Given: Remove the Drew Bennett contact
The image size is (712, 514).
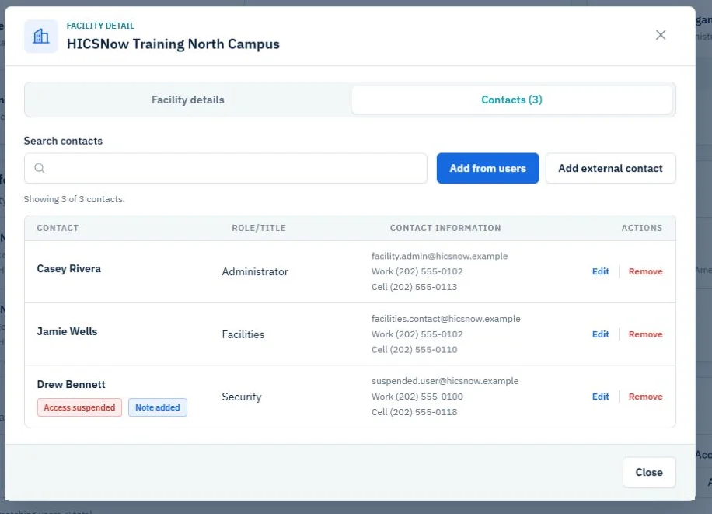Looking at the screenshot, I should point(645,397).
